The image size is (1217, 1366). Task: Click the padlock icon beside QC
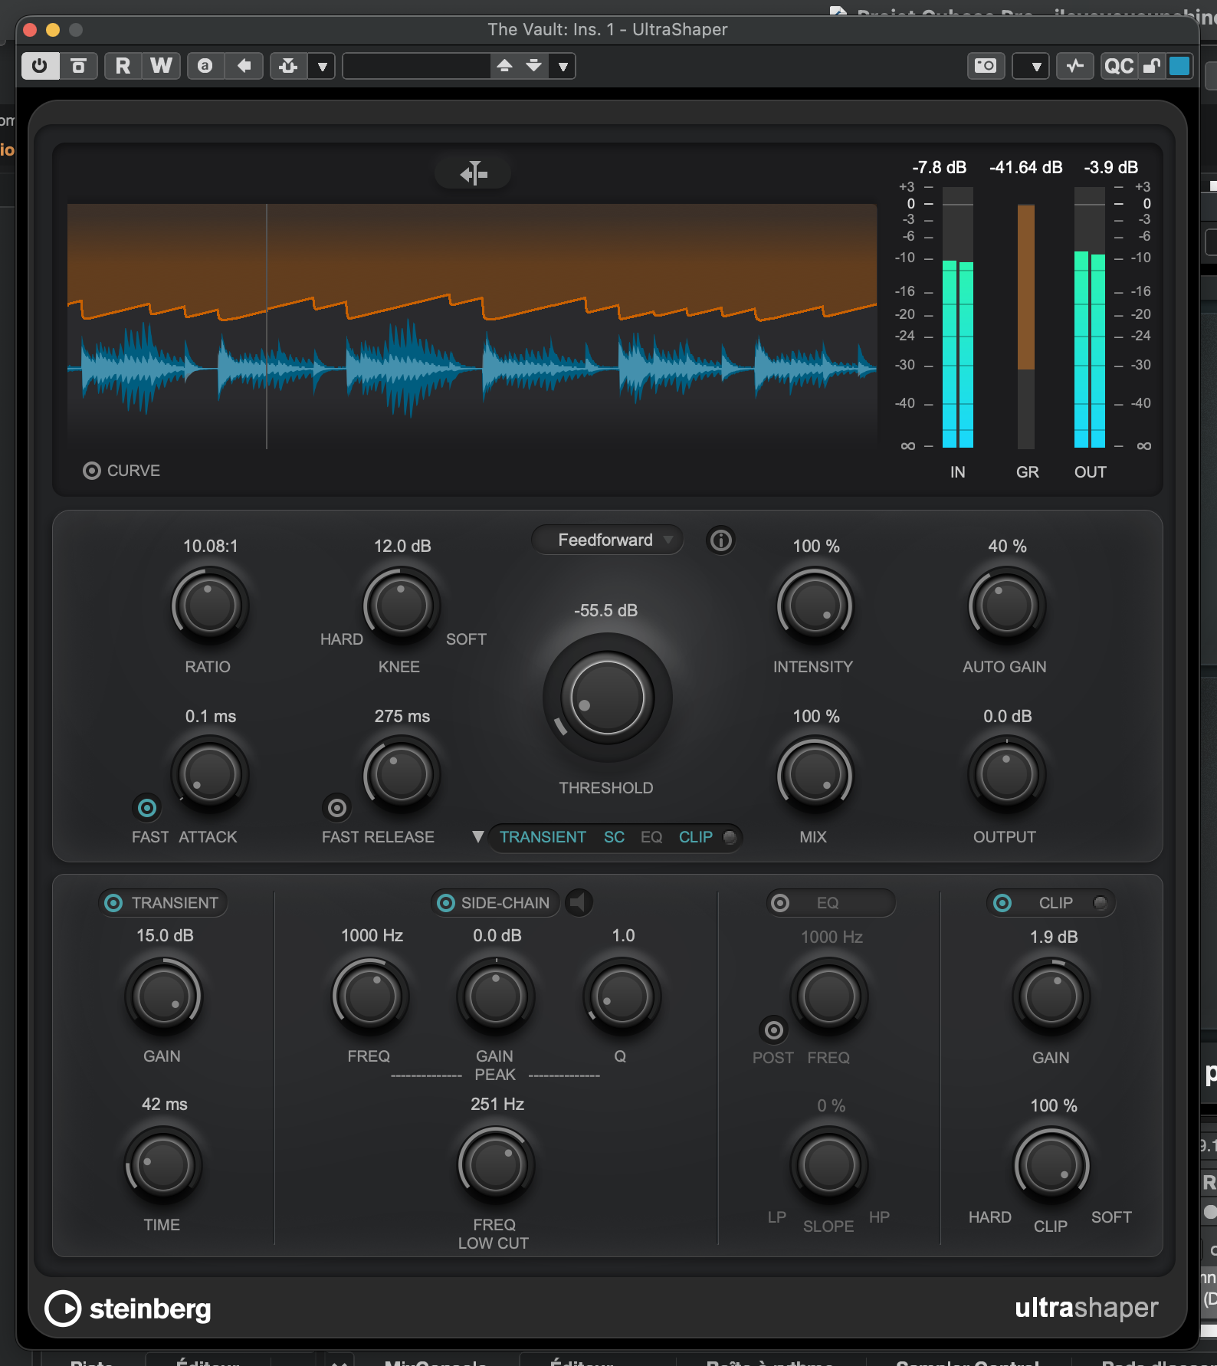pos(1152,66)
